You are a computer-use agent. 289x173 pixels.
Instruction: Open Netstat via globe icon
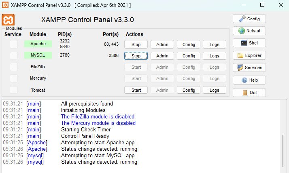[249, 31]
